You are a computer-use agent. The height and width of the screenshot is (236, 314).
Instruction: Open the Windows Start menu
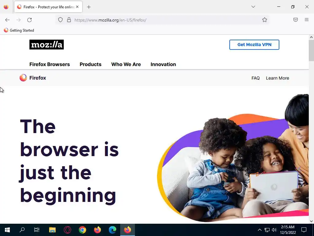[x=7, y=230]
